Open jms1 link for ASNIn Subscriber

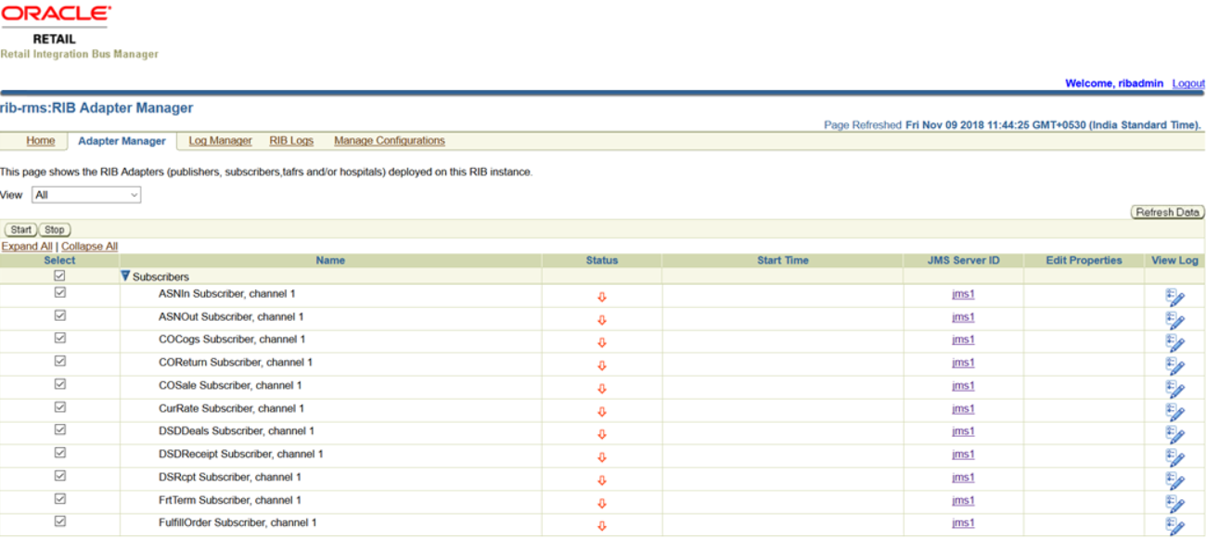coord(963,294)
